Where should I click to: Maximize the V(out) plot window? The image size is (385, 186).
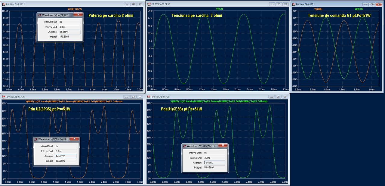(279, 4)
